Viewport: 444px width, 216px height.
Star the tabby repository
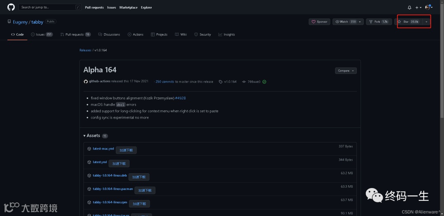tap(408, 22)
